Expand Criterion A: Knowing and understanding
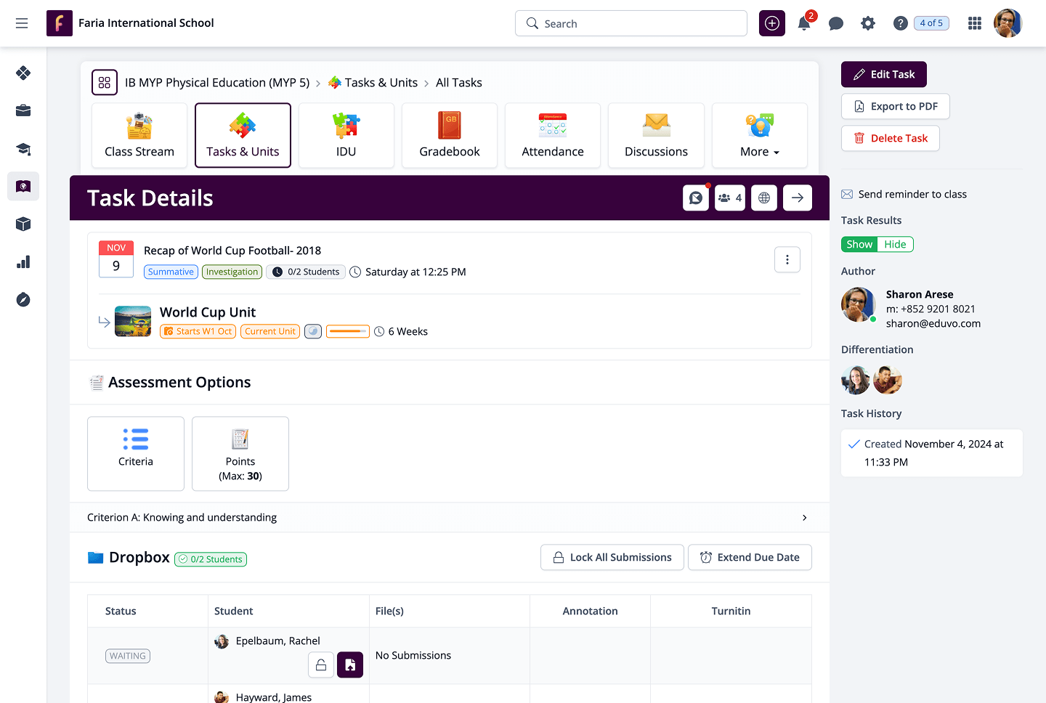1046x703 pixels. coord(804,517)
